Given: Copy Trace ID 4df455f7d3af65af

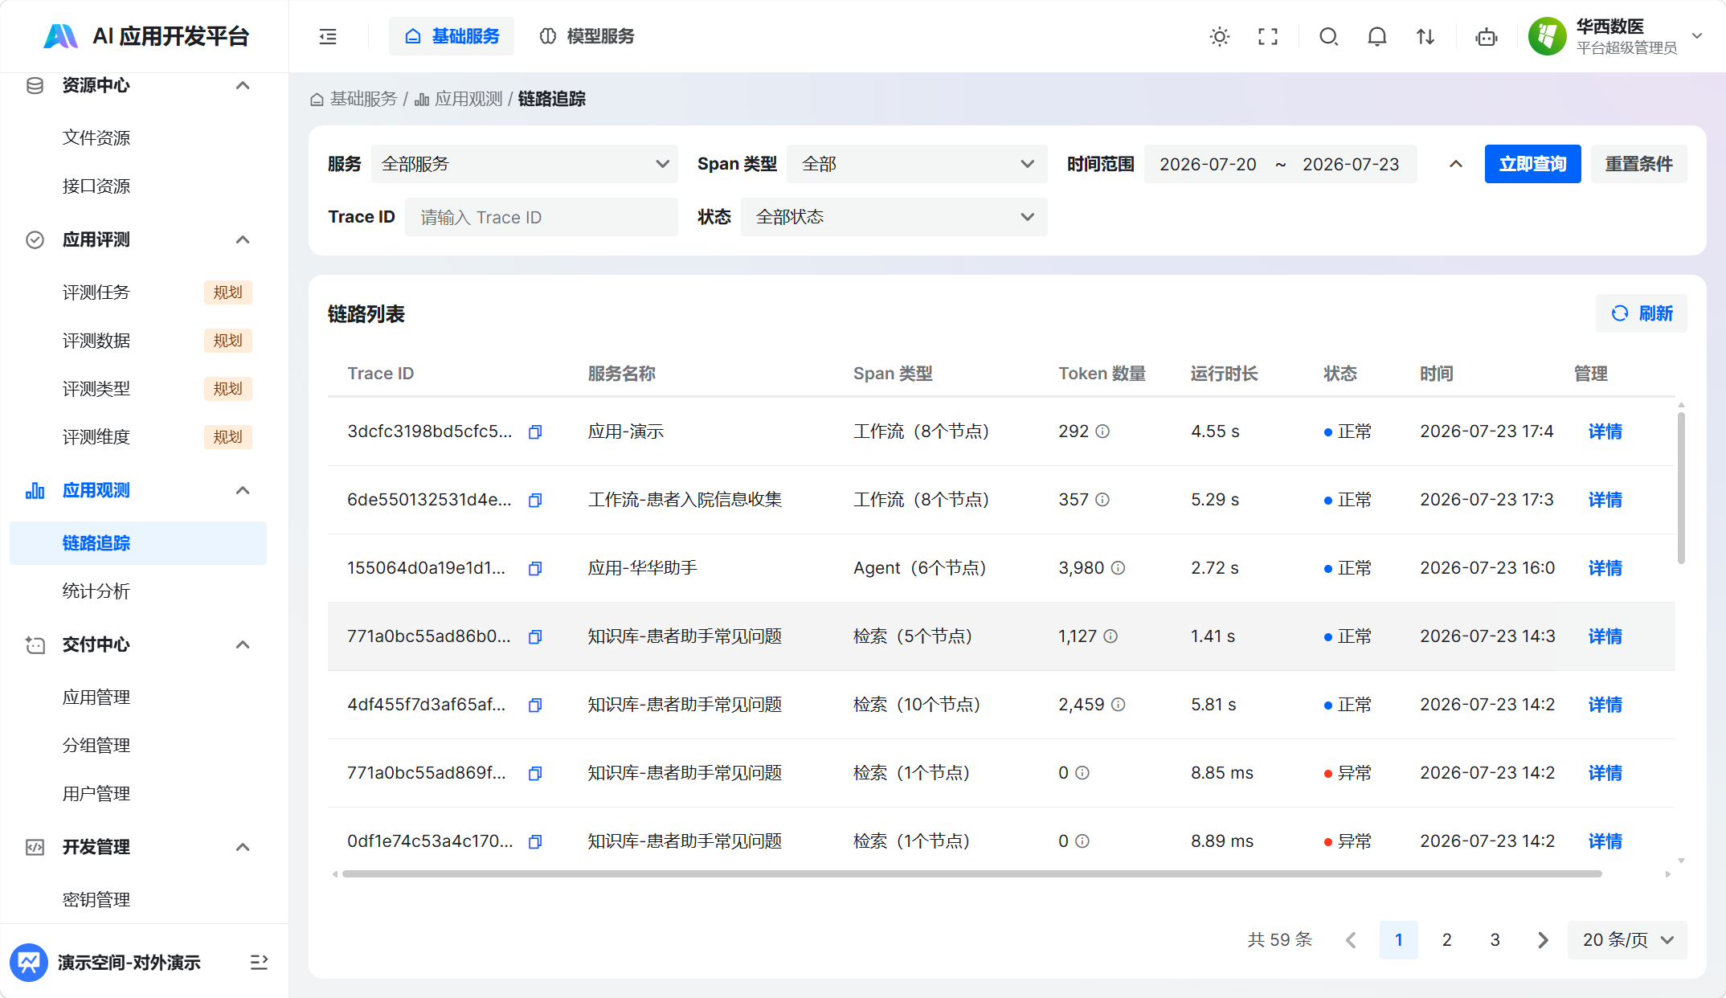Looking at the screenshot, I should coord(535,706).
